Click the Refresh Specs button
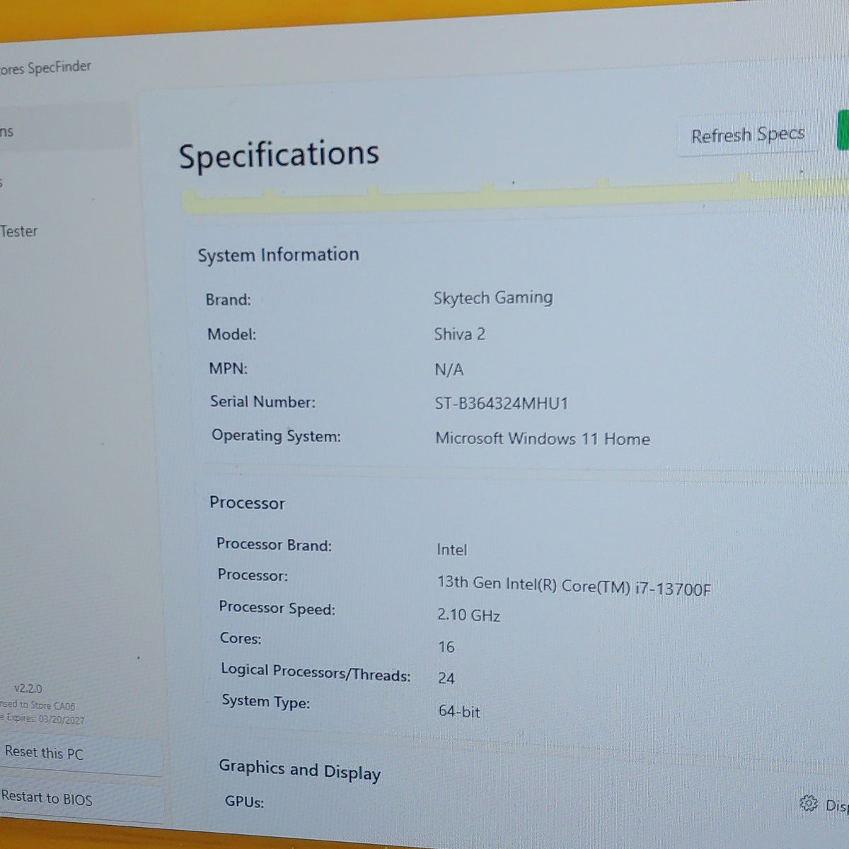The width and height of the screenshot is (849, 849). click(747, 134)
